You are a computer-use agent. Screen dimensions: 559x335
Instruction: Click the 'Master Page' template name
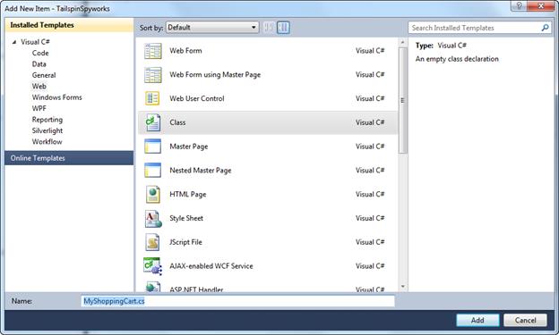[x=189, y=147]
